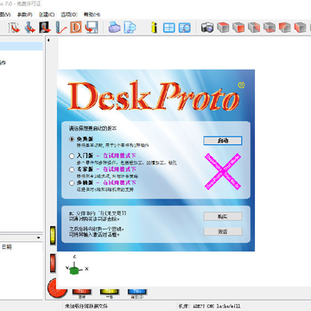Select the fifth cube view icon
Viewport: 311px width, 311px height.
pos(285,28)
